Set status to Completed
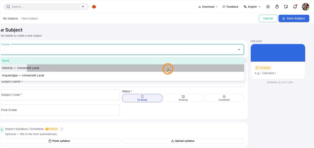This screenshot has width=314, height=148. tap(224, 98)
